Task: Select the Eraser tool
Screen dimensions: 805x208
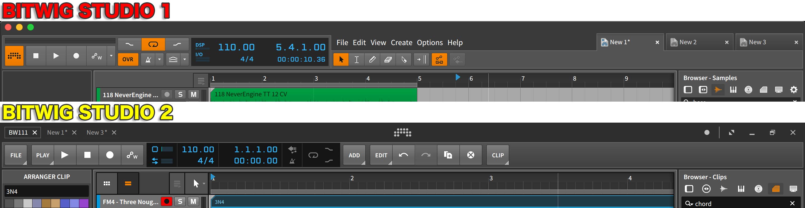Action: pyautogui.click(x=388, y=59)
